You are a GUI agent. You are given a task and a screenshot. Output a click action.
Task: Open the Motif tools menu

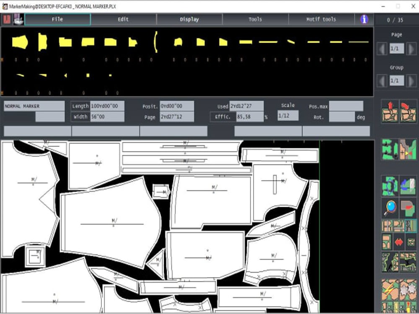click(321, 19)
